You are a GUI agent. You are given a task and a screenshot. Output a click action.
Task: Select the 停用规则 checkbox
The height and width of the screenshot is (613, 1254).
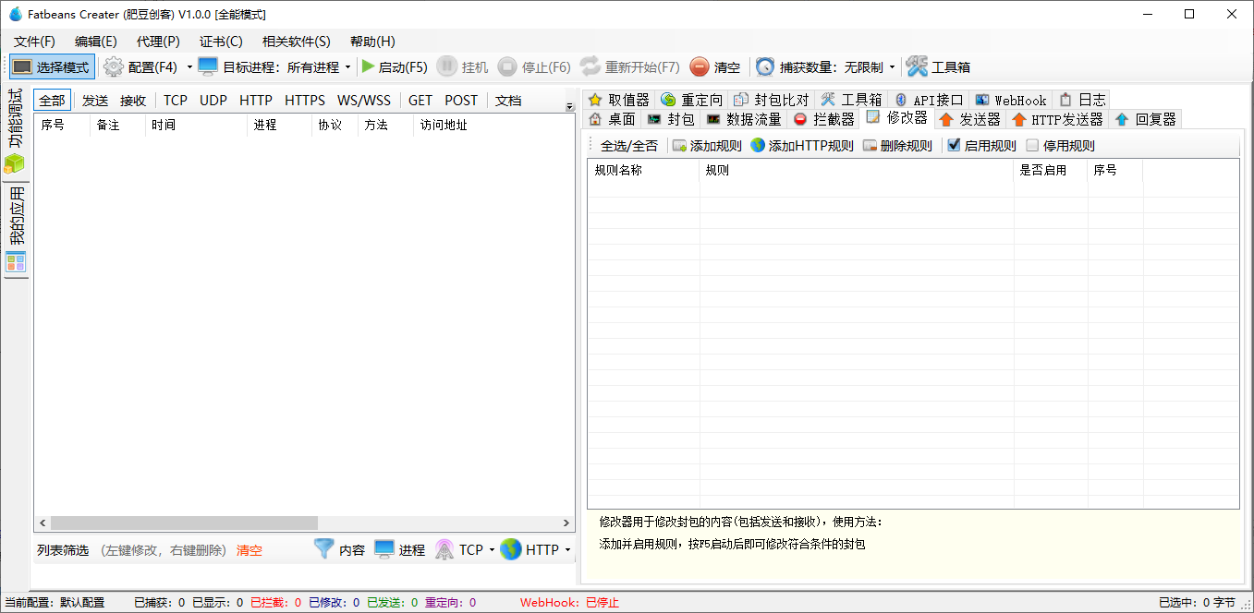[1033, 146]
